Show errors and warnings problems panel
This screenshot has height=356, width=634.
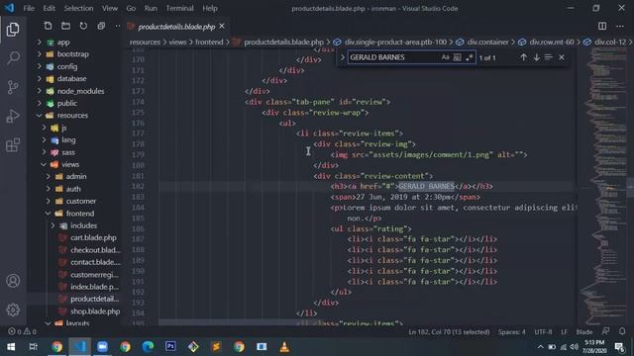coord(22,331)
